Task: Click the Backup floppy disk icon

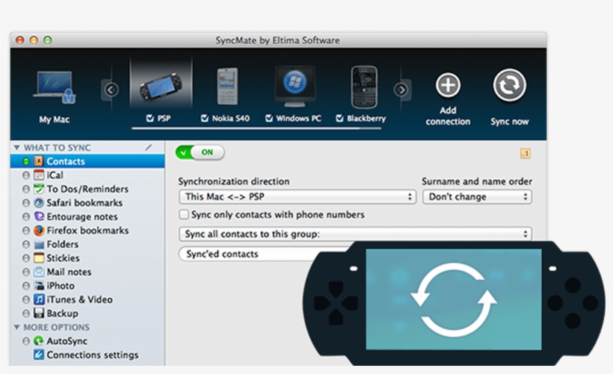Action: coord(39,313)
